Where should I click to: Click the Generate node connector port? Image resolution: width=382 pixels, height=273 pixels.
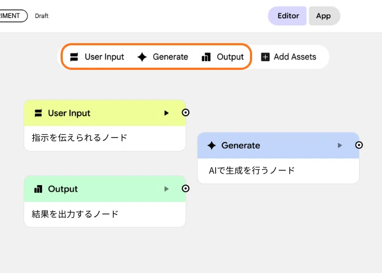point(359,145)
